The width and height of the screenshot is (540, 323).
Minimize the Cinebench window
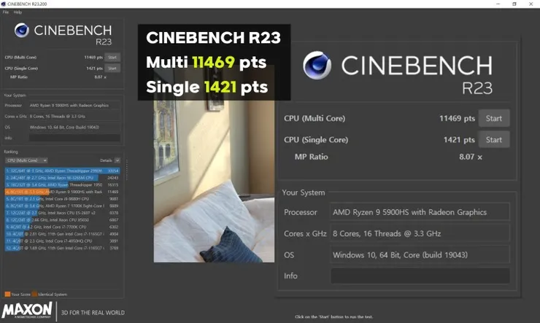(x=498, y=4)
